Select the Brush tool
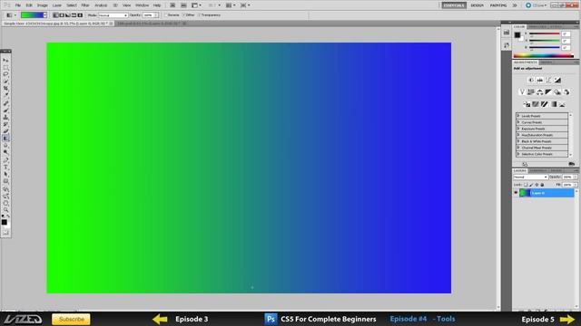This screenshot has width=581, height=326. [5, 110]
